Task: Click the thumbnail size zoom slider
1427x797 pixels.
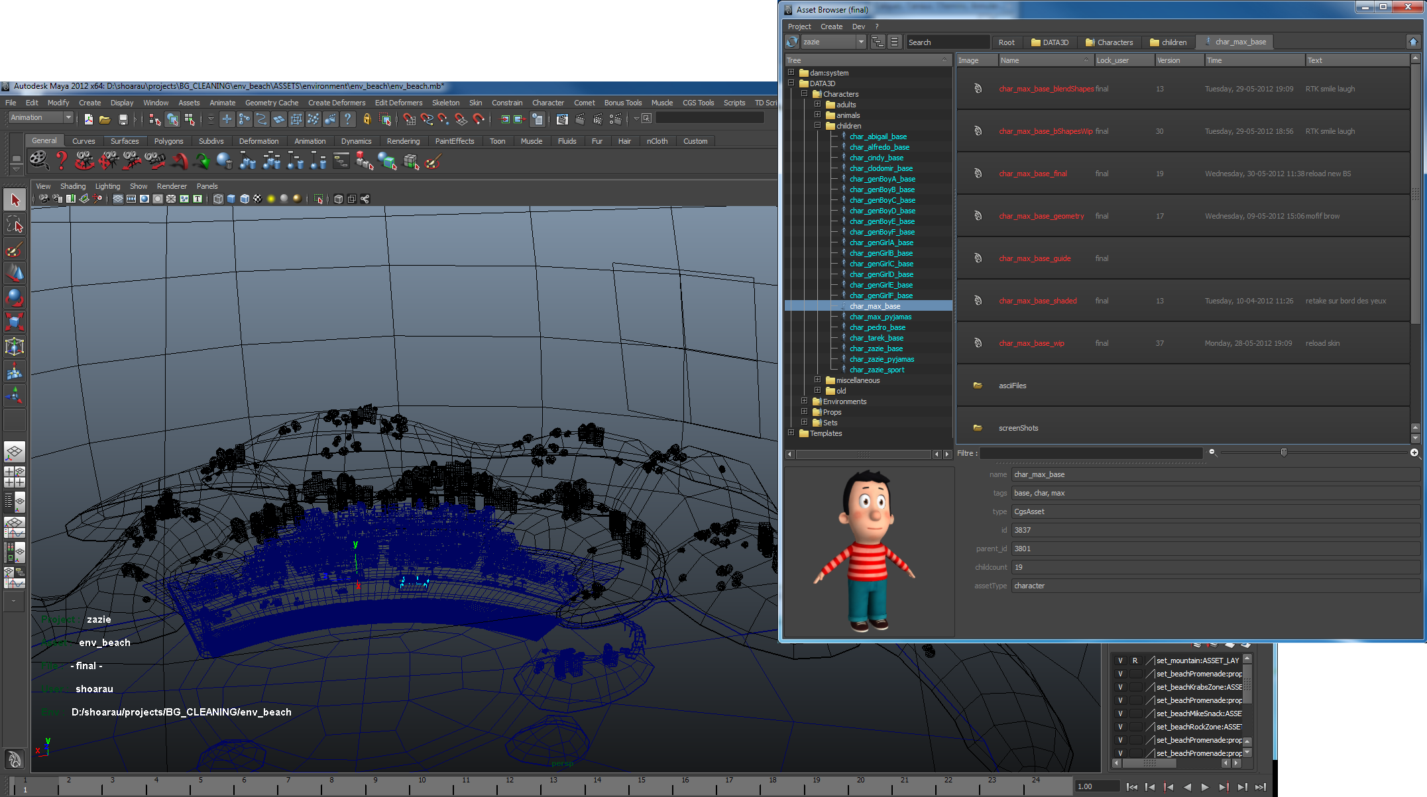Action: [x=1283, y=452]
